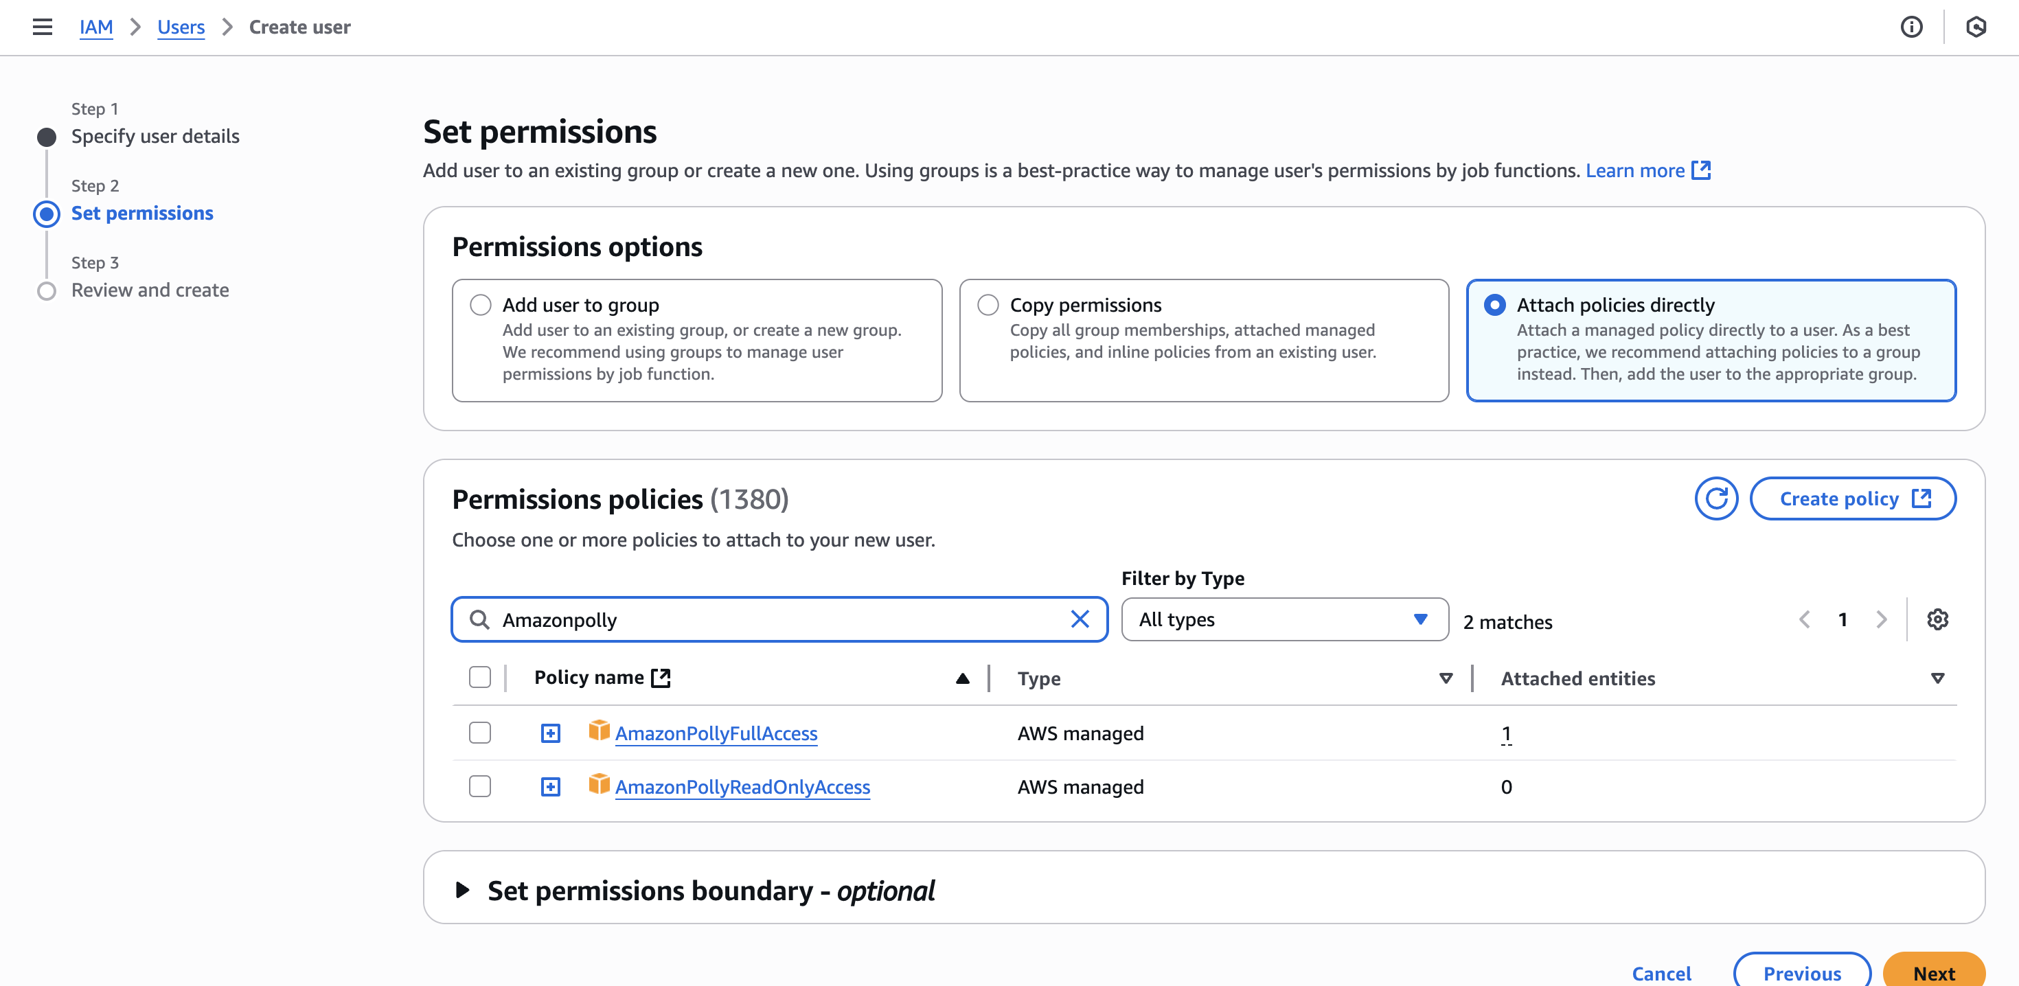Viewport: 2019px width, 986px height.
Task: Select Copy permissions option
Action: (988, 305)
